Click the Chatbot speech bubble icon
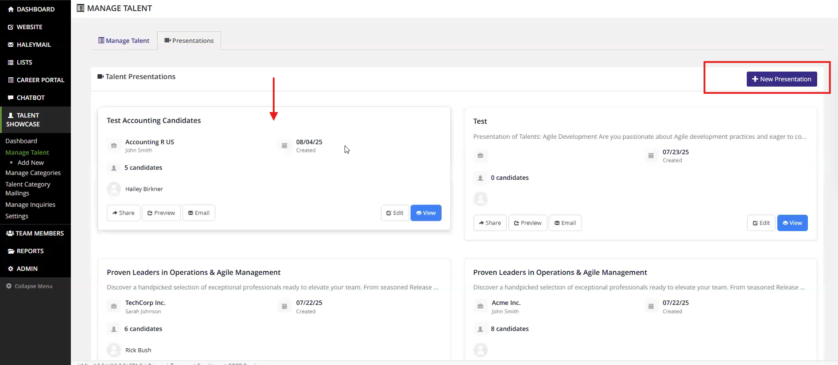This screenshot has width=838, height=365. [11, 98]
